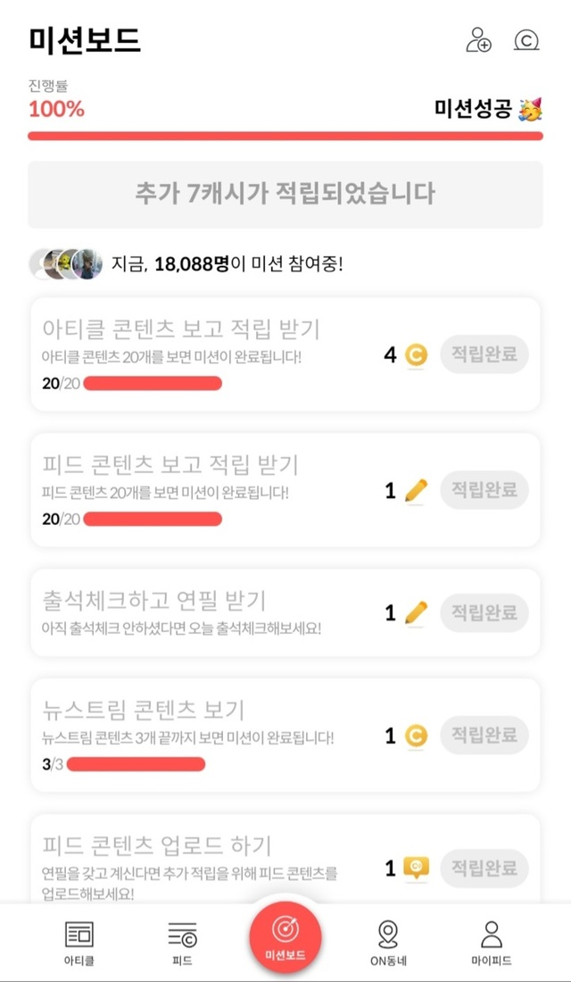571x982 pixels.
Task: Tap the gold coin icon on 아티클 mission
Action: coord(416,355)
